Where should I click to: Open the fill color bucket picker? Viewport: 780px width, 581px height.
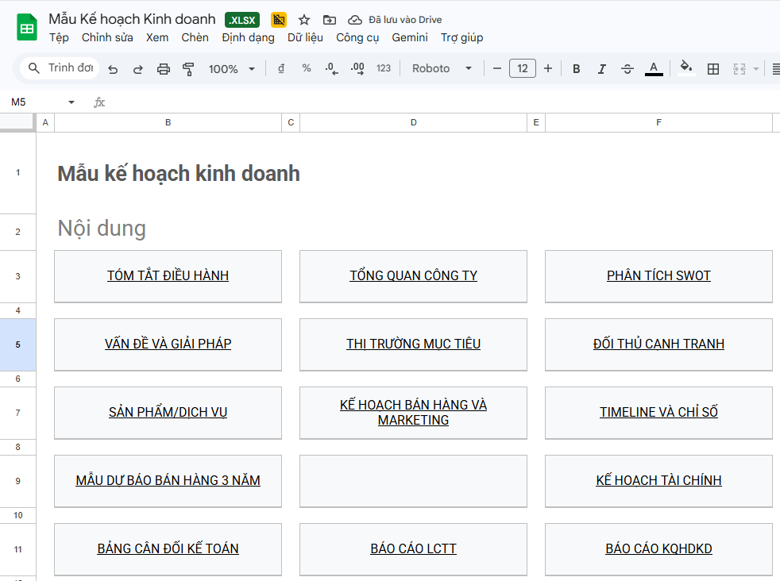pyautogui.click(x=686, y=68)
